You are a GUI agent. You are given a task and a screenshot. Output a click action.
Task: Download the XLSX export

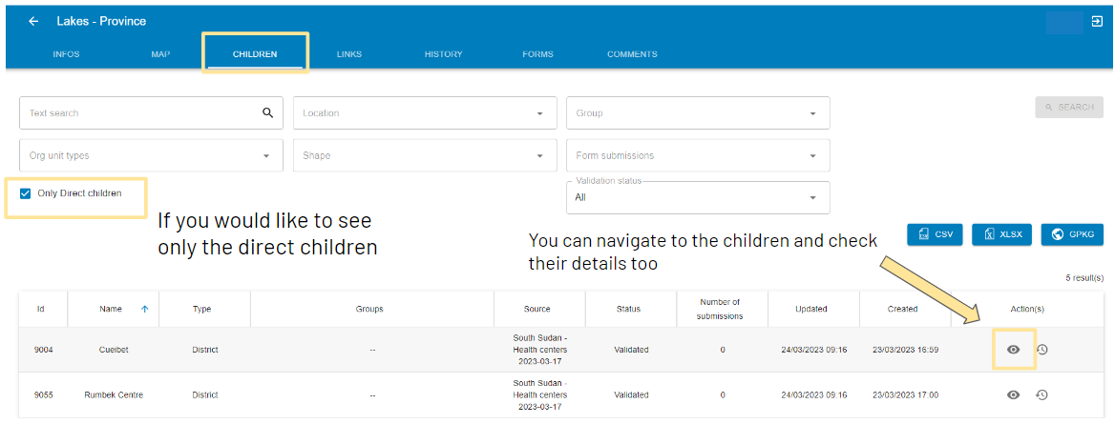tap(1002, 234)
